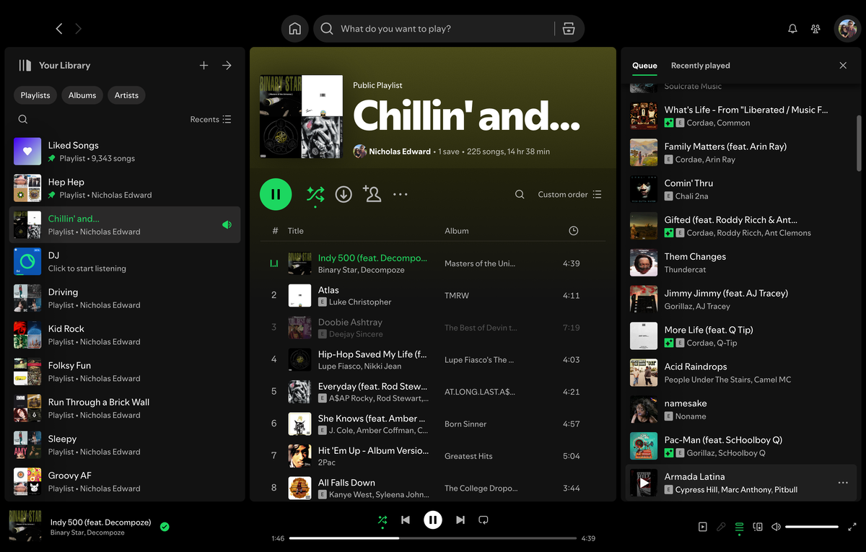Click the Browse icon in search bar
This screenshot has height=552, width=866.
pyautogui.click(x=569, y=29)
